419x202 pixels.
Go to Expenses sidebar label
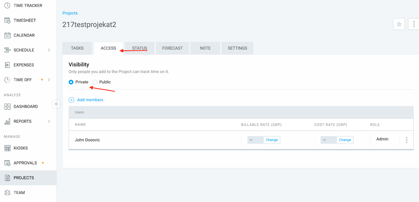[x=24, y=65]
